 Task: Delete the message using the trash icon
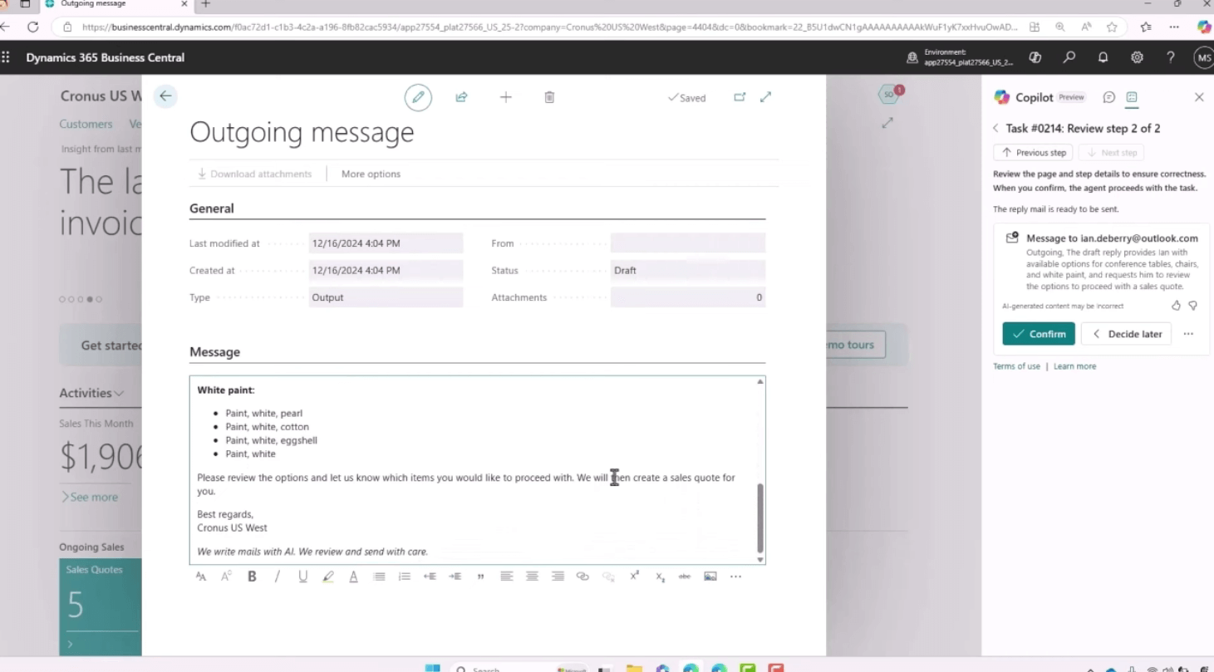click(x=549, y=97)
